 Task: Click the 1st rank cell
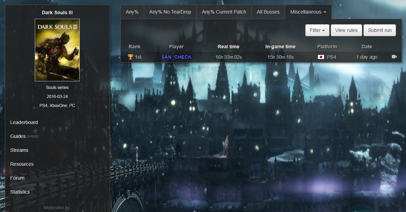coord(138,57)
